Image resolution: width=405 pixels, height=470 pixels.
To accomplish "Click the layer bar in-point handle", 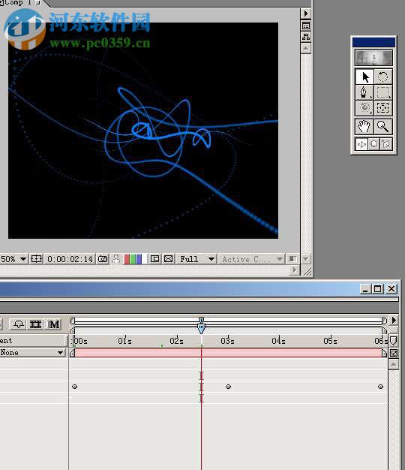I will coord(72,353).
